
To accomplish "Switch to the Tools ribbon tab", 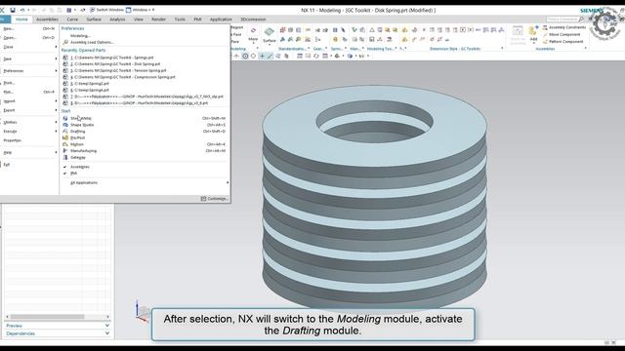I will coord(180,19).
